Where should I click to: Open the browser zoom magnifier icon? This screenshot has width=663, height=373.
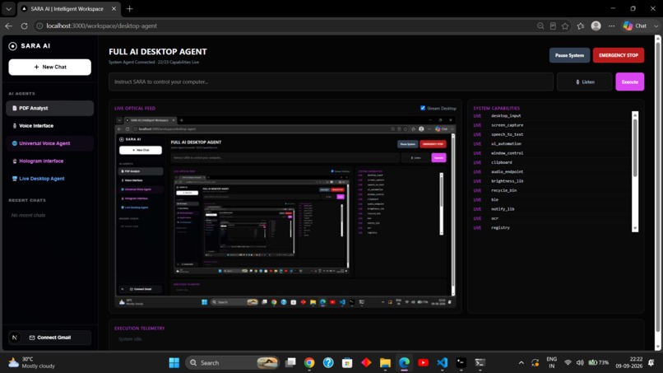(x=540, y=26)
